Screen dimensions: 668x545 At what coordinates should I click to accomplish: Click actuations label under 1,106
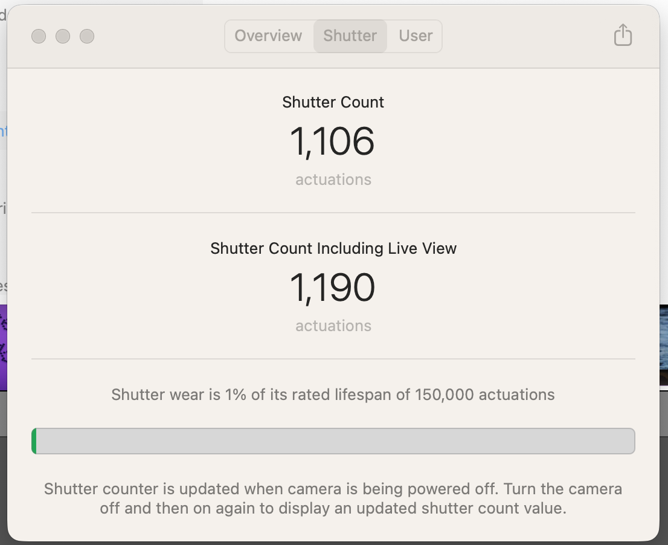point(333,179)
